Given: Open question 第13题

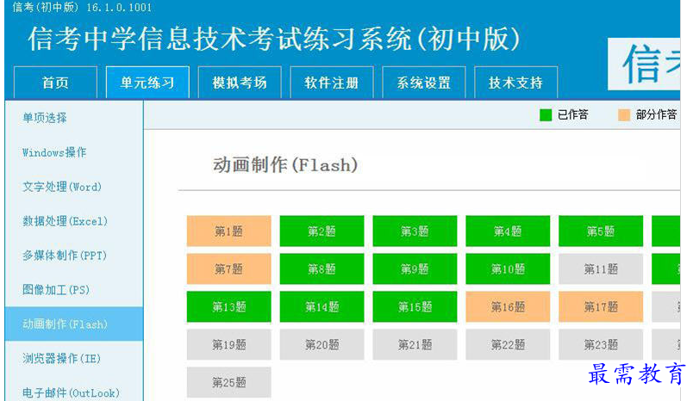Looking at the screenshot, I should [x=229, y=306].
